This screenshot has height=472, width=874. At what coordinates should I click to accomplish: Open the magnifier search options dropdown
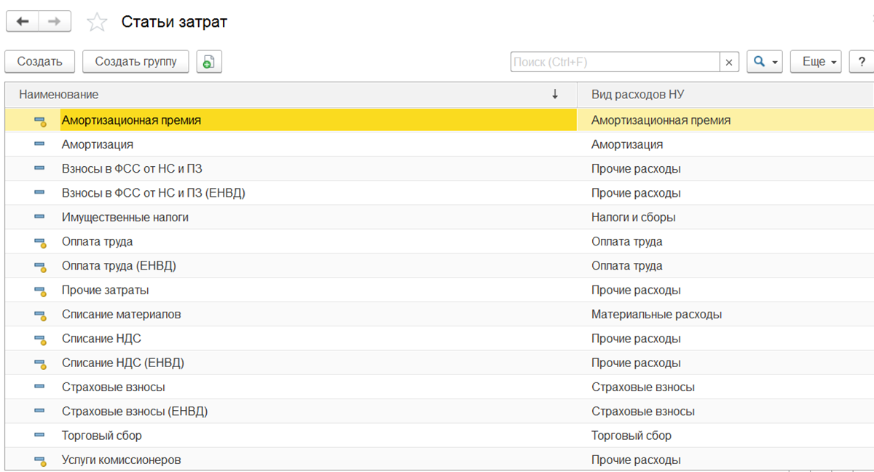pos(764,62)
